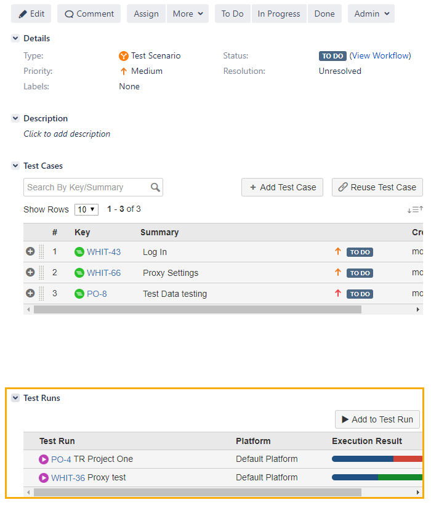The image size is (431, 521).
Task: Click the green test case icon for PO-8
Action: 79,294
